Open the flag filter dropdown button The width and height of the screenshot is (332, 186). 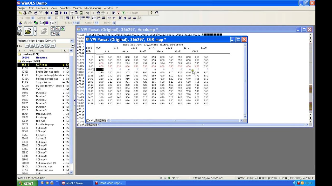pos(42,46)
